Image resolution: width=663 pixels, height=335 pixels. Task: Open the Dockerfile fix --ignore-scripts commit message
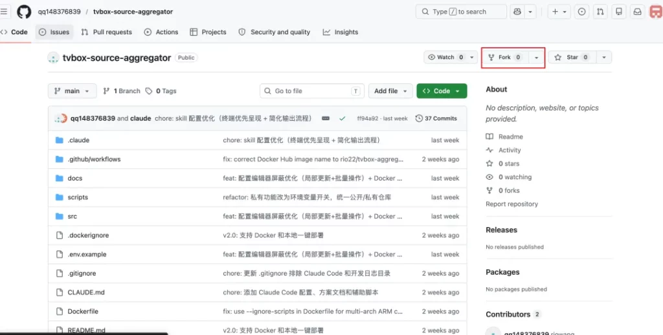313,311
